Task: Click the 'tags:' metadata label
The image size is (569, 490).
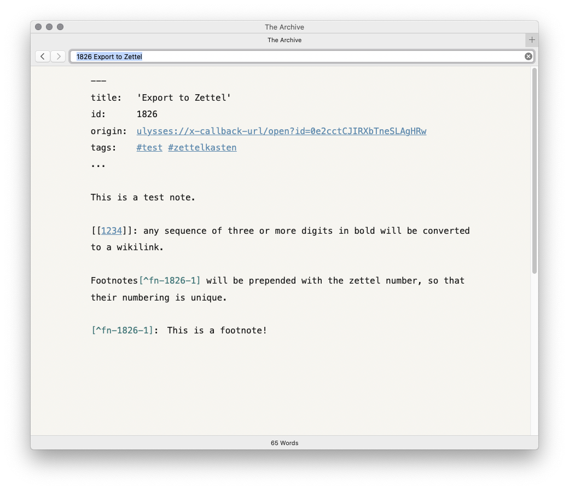Action: (x=103, y=147)
